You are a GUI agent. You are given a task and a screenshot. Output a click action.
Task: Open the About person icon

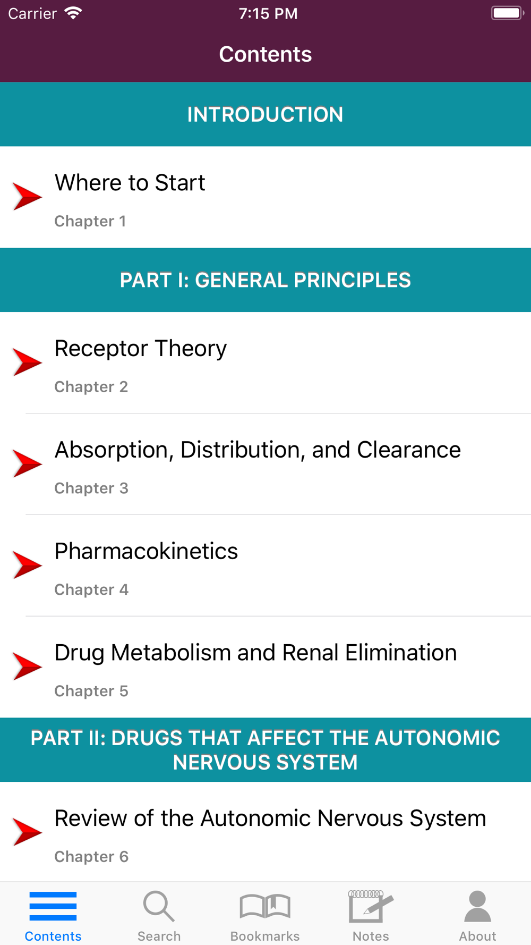coord(477,906)
